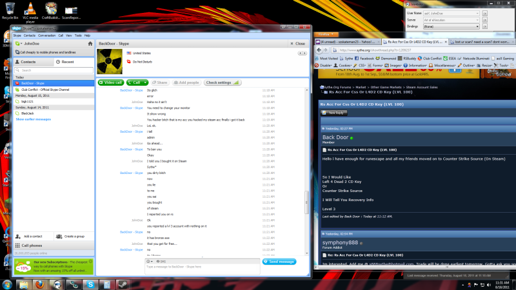Close the Rs Acc For Css Firefox tab
This screenshot has height=290, width=516.
tap(446, 42)
